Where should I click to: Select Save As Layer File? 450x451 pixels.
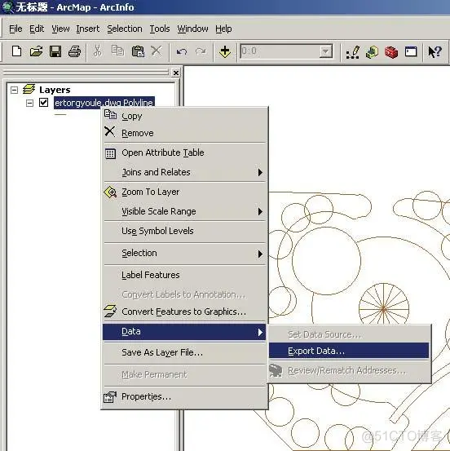pos(184,352)
